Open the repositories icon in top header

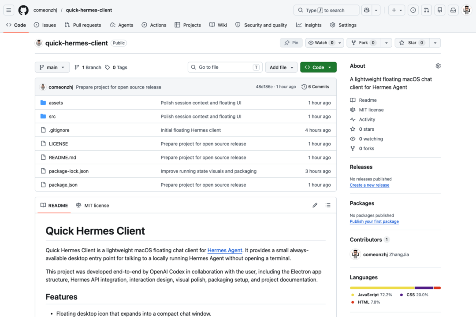pyautogui.click(x=440, y=10)
